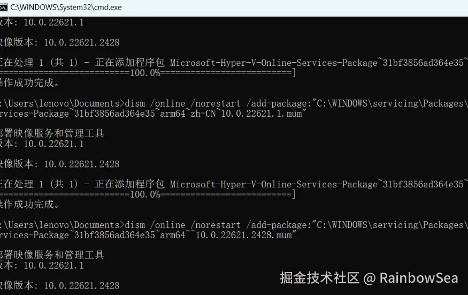Viewport: 468px width, 295px height.
Task: Click the second 100.0% progress bar
Action: click(145, 194)
